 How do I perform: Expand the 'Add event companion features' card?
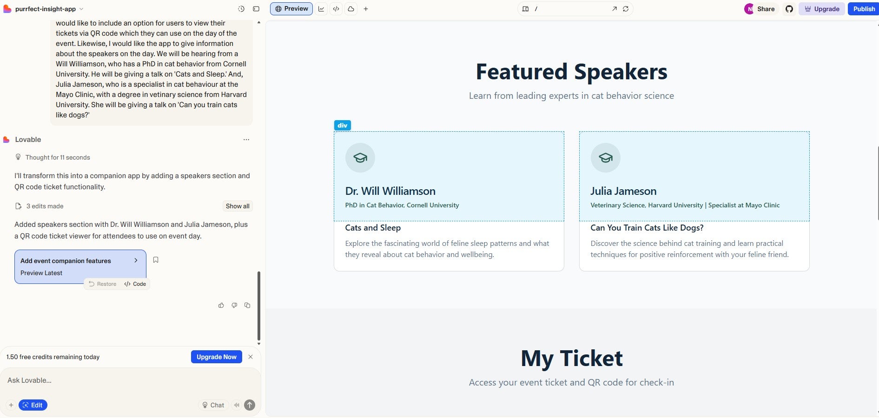pyautogui.click(x=136, y=261)
